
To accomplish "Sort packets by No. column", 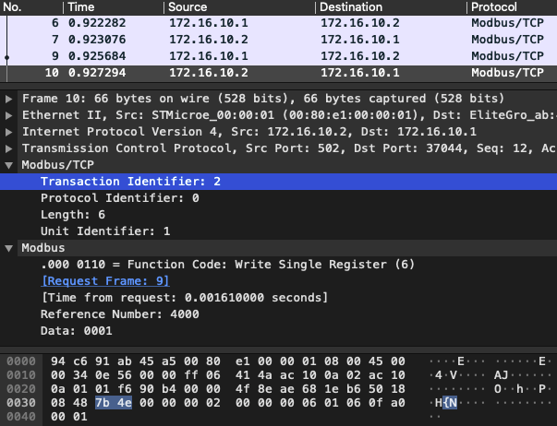I will [12, 7].
